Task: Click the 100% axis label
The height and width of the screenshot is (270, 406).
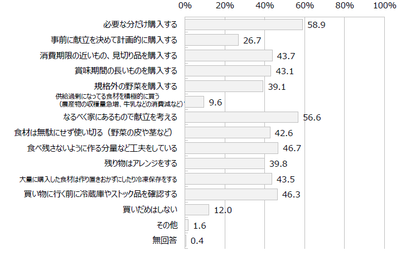Action: 384,6
